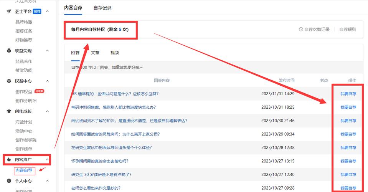Select the 回答 content tab

coord(75,53)
